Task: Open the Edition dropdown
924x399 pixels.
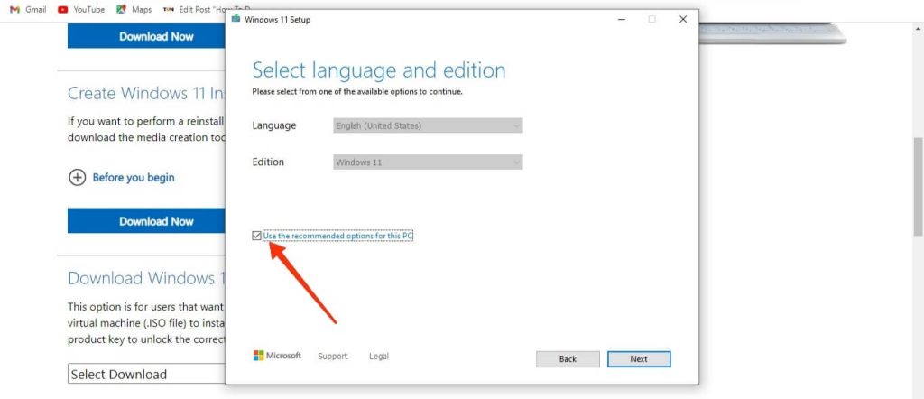Action: [428, 162]
